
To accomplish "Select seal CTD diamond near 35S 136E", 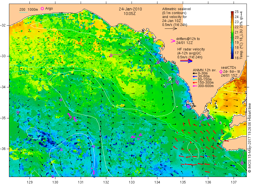I will 209,118.
